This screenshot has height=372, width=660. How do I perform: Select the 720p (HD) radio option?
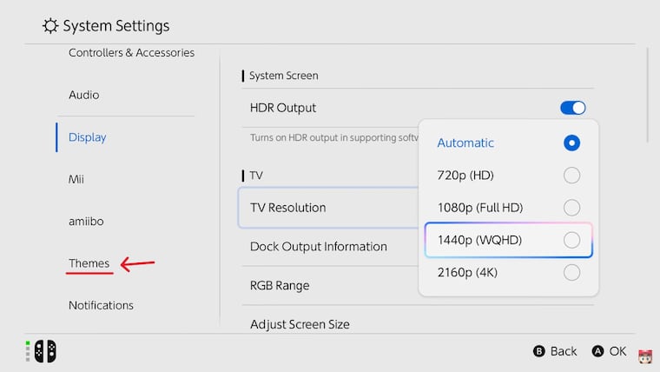click(571, 176)
